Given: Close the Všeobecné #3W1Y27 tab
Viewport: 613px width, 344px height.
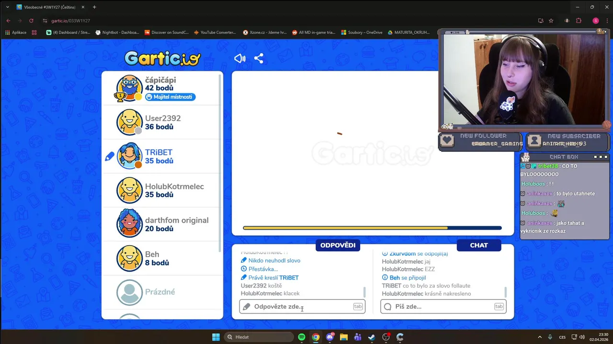Looking at the screenshot, I should click(x=83, y=7).
